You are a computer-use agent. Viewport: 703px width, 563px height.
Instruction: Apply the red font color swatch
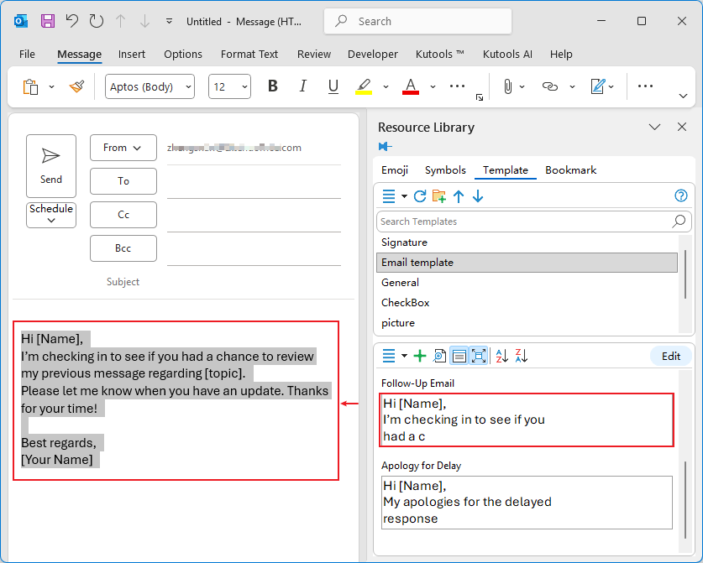coord(411,86)
